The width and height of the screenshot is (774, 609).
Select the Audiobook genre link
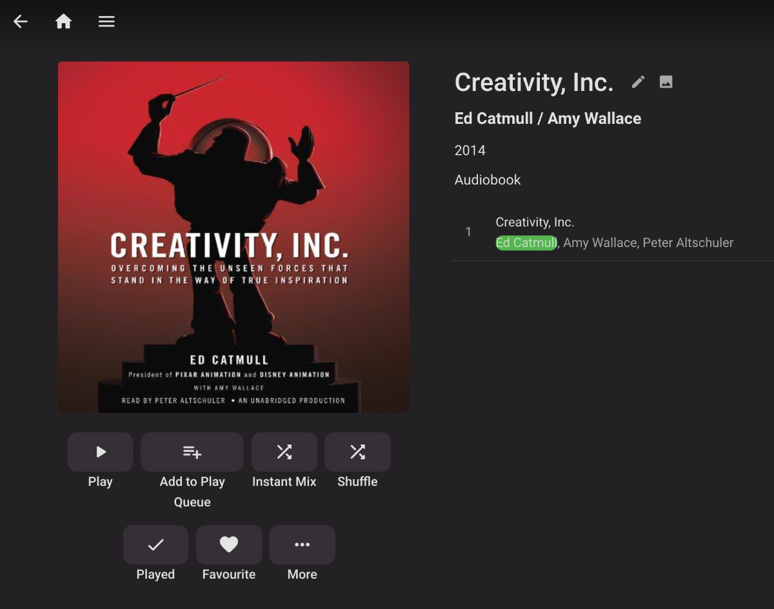(487, 180)
